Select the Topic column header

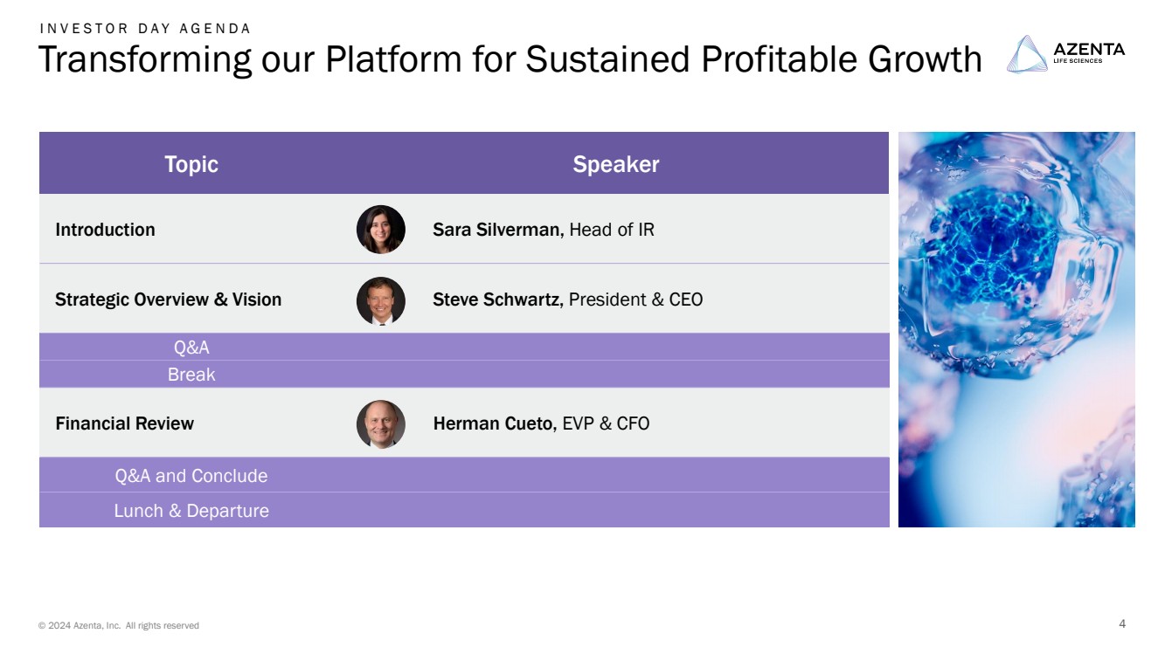[191, 164]
